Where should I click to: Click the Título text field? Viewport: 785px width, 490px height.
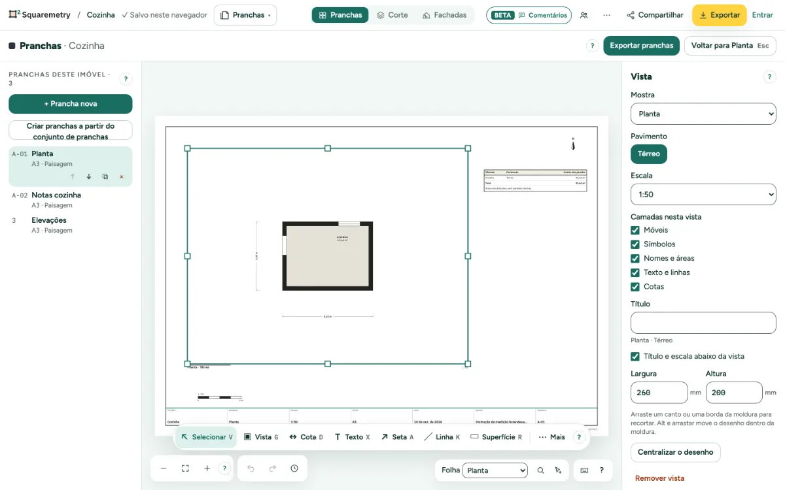coord(703,323)
